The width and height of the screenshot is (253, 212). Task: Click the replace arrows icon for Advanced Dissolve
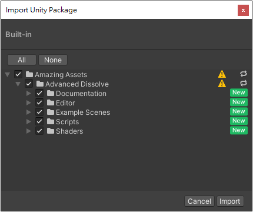click(244, 83)
